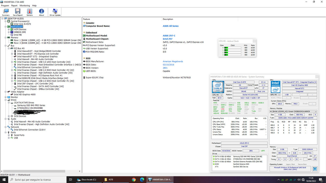Open the Help menu

34,5
